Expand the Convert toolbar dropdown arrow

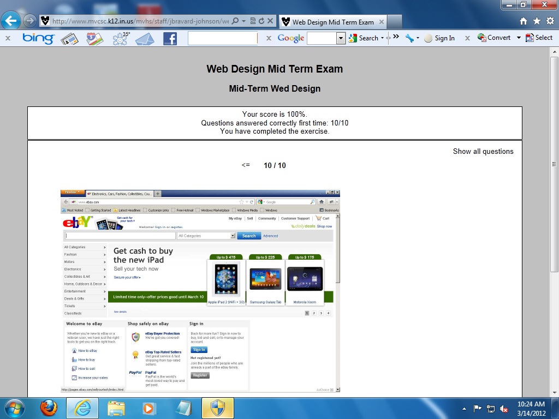tap(519, 38)
